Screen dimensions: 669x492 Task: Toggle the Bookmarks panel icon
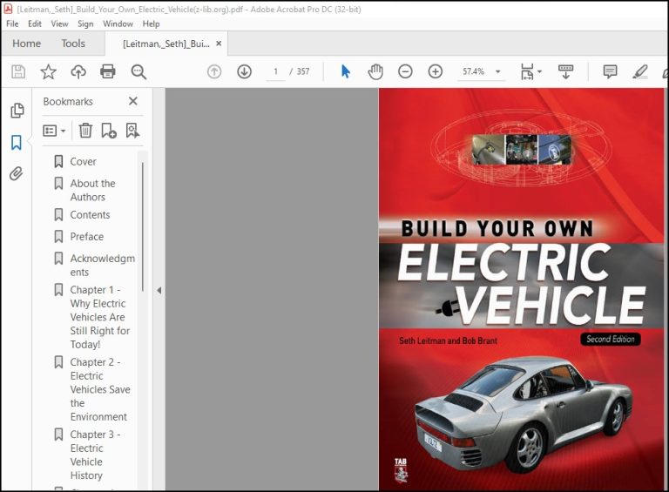[17, 143]
